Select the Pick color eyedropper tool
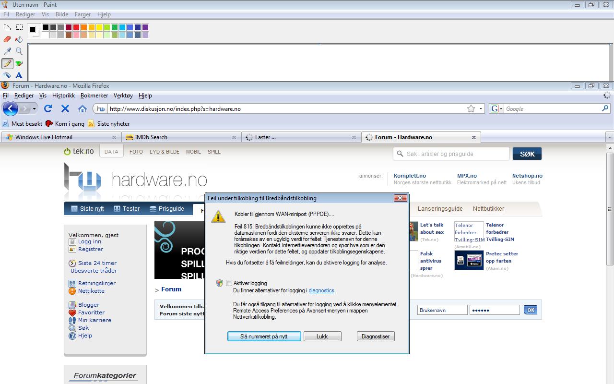Image resolution: width=614 pixels, height=384 pixels. 7,51
